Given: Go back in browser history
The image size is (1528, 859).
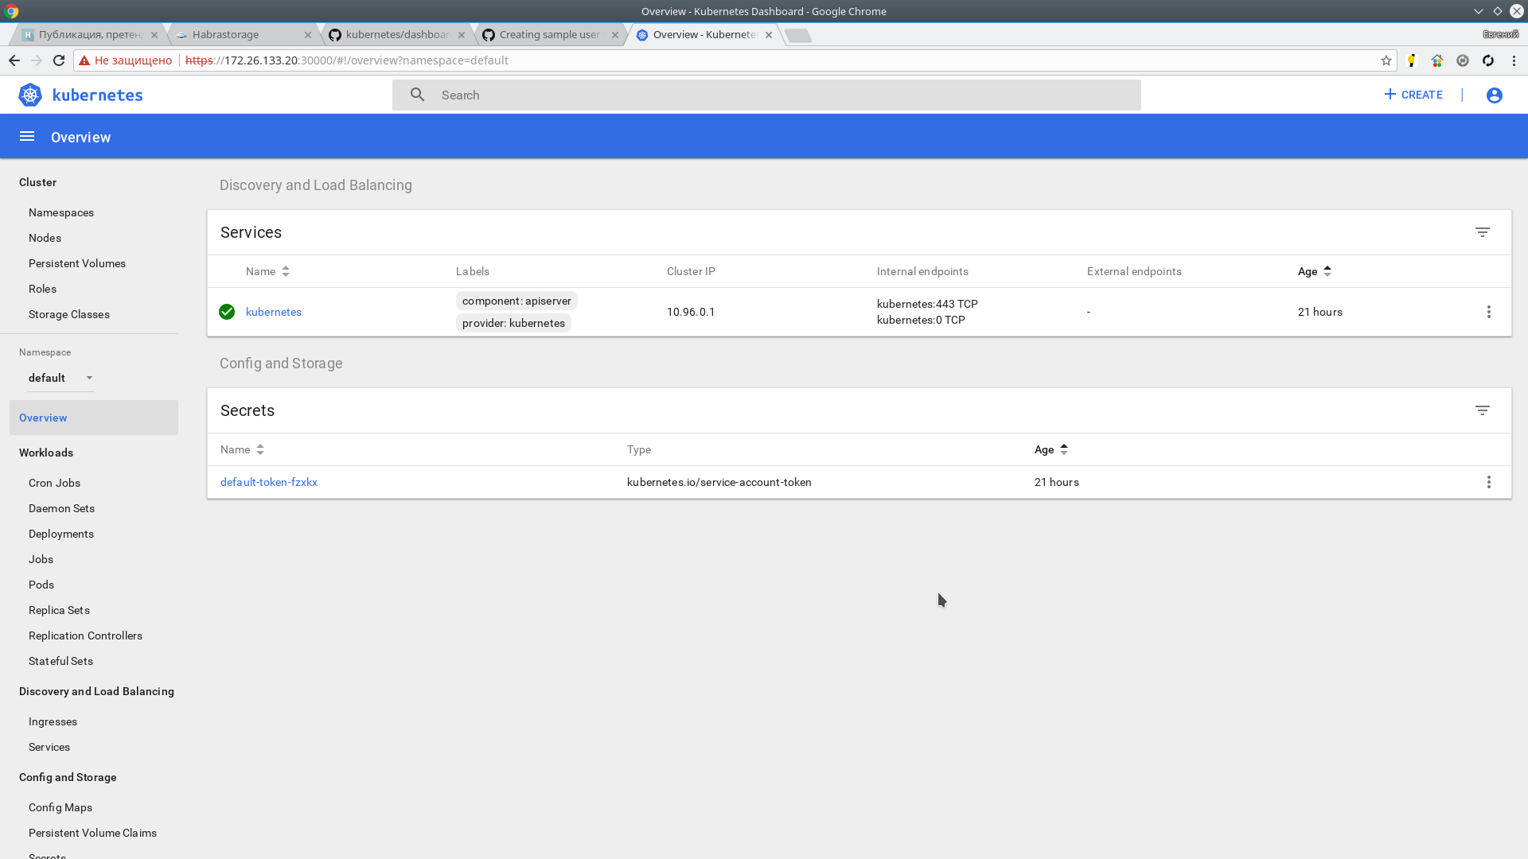Looking at the screenshot, I should pos(14,60).
